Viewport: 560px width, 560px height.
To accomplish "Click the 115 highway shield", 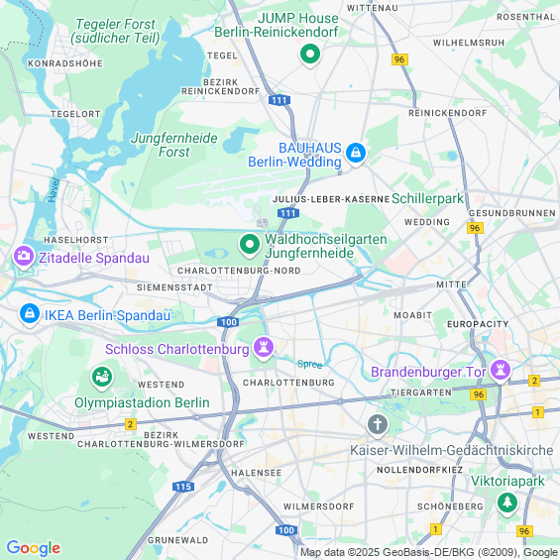I will pos(183,487).
